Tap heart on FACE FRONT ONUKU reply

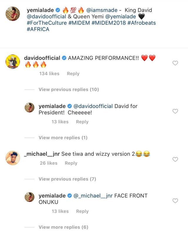pyautogui.click(x=175, y=201)
